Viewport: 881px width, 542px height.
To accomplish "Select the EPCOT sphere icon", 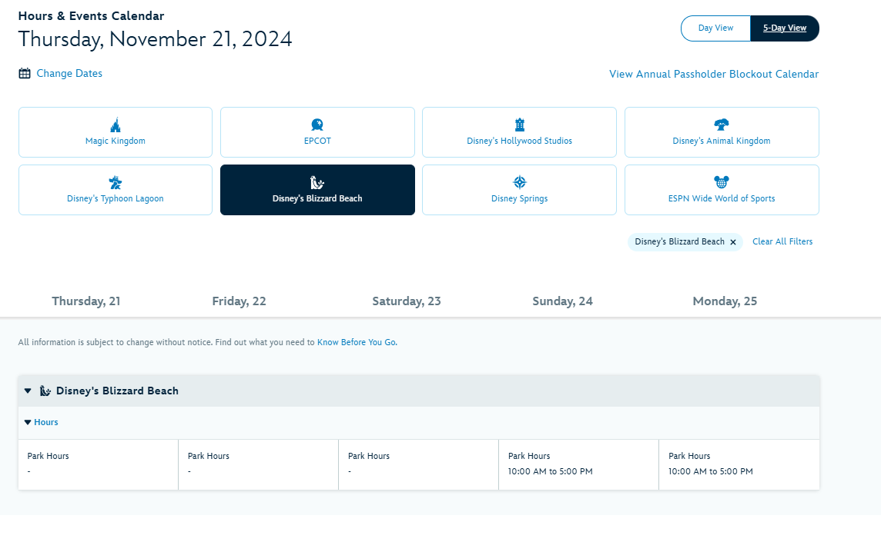I will [x=317, y=125].
